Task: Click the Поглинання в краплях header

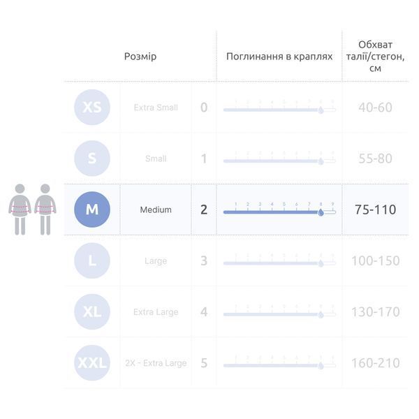Action: click(279, 57)
